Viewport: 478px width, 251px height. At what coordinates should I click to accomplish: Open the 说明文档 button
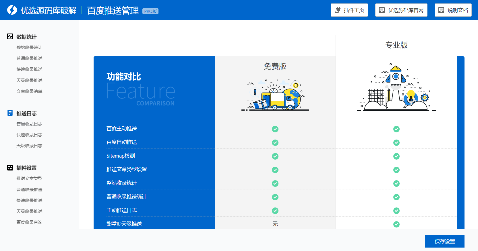coord(453,10)
